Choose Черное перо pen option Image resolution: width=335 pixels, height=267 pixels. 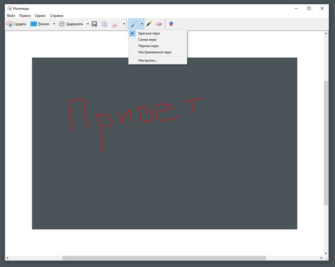click(157, 46)
